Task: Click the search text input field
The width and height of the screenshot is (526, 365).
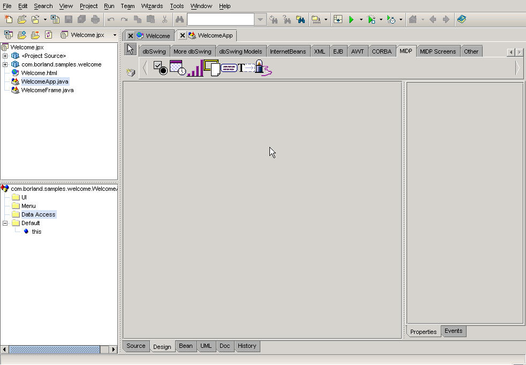Action: pos(220,20)
